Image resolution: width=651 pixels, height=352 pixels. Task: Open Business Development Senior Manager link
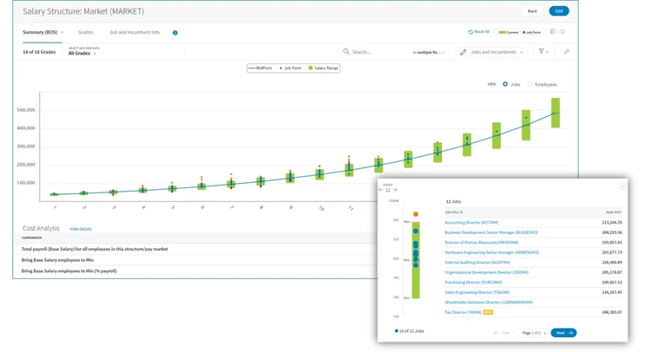491,232
